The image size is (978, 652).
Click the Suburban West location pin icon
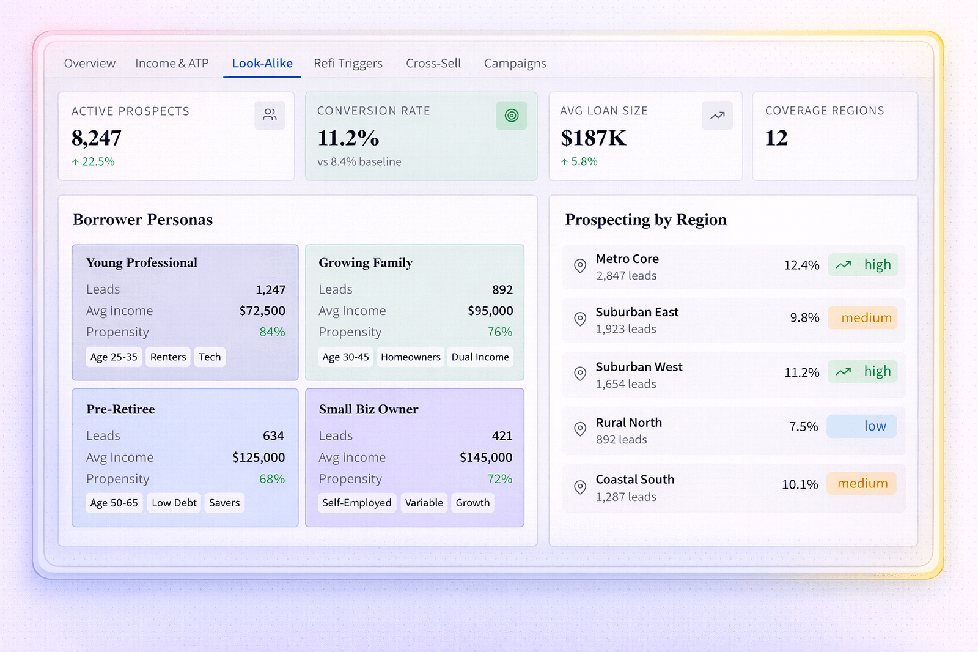pos(580,374)
